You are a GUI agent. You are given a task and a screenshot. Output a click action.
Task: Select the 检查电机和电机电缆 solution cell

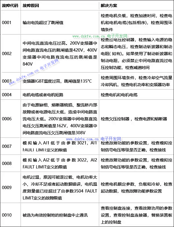119,95
